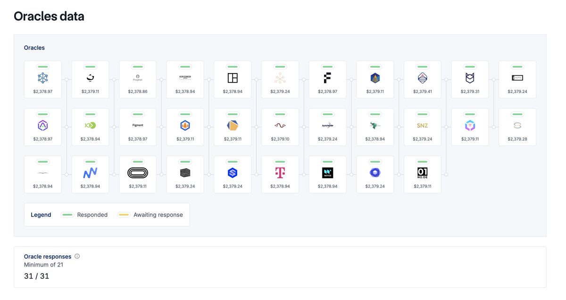
Task: Click the "31 / 31" responses count
Action: tap(36, 276)
